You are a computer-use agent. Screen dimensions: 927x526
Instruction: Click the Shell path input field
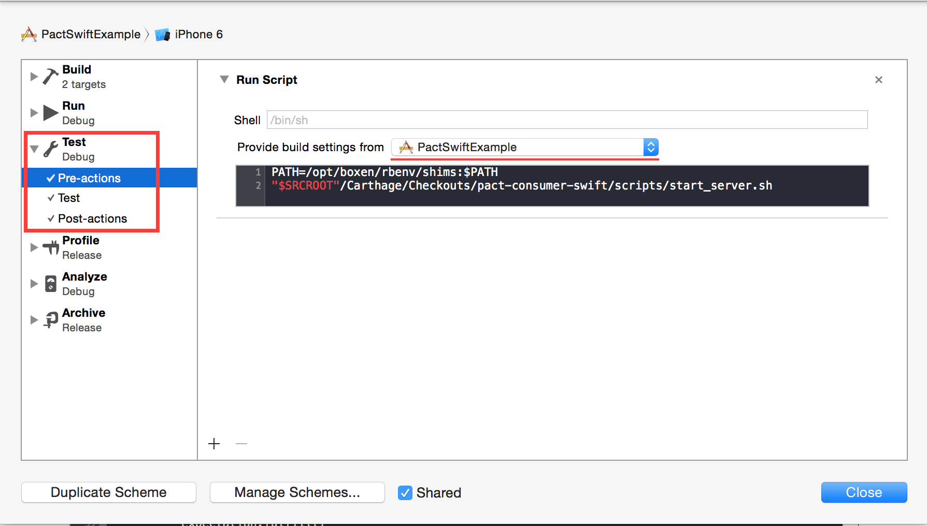point(567,120)
